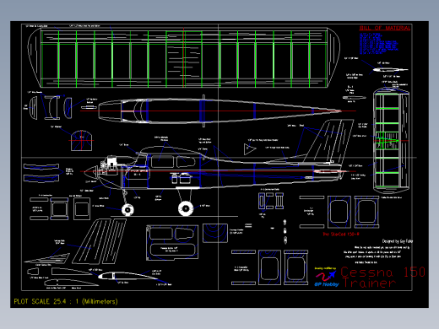This screenshot has height=329, width=439.
Task: Select the propeller spinner on side view
Action: (90, 172)
